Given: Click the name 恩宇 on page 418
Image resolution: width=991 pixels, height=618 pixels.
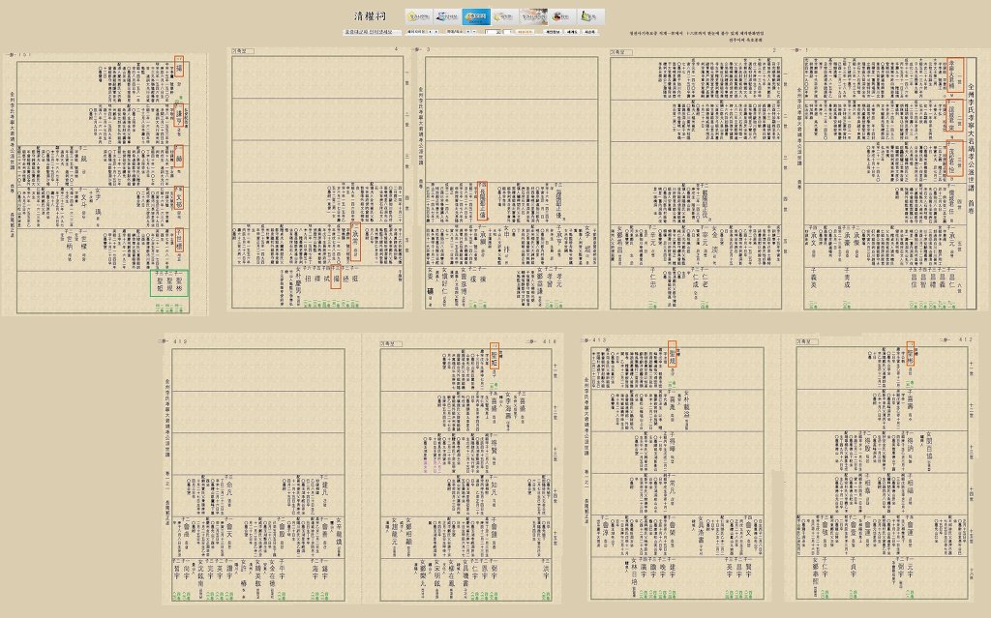Looking at the screenshot, I should pos(485,572).
